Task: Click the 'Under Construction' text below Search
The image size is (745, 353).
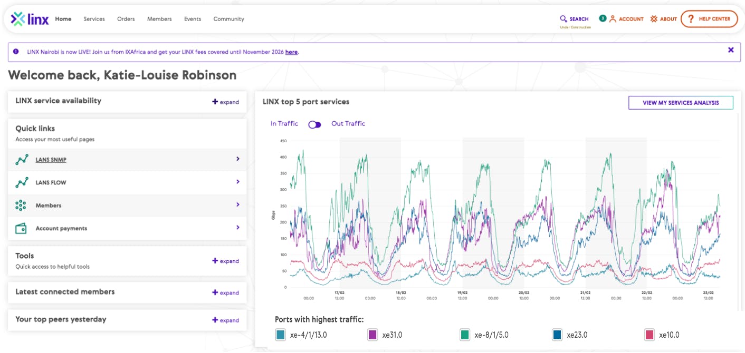Action: coord(575,27)
